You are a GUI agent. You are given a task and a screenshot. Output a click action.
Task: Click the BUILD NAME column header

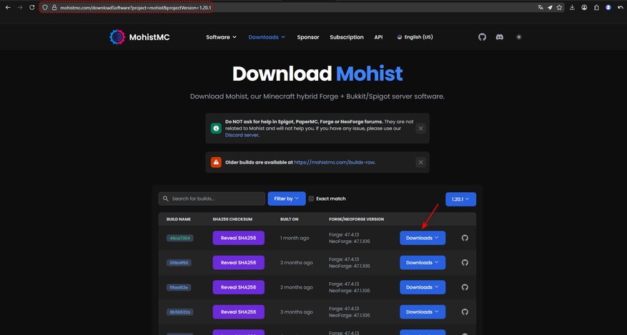point(178,219)
